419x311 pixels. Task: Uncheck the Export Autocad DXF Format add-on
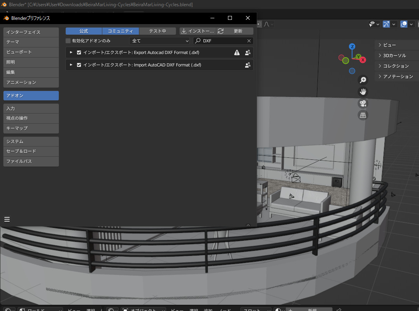79,52
